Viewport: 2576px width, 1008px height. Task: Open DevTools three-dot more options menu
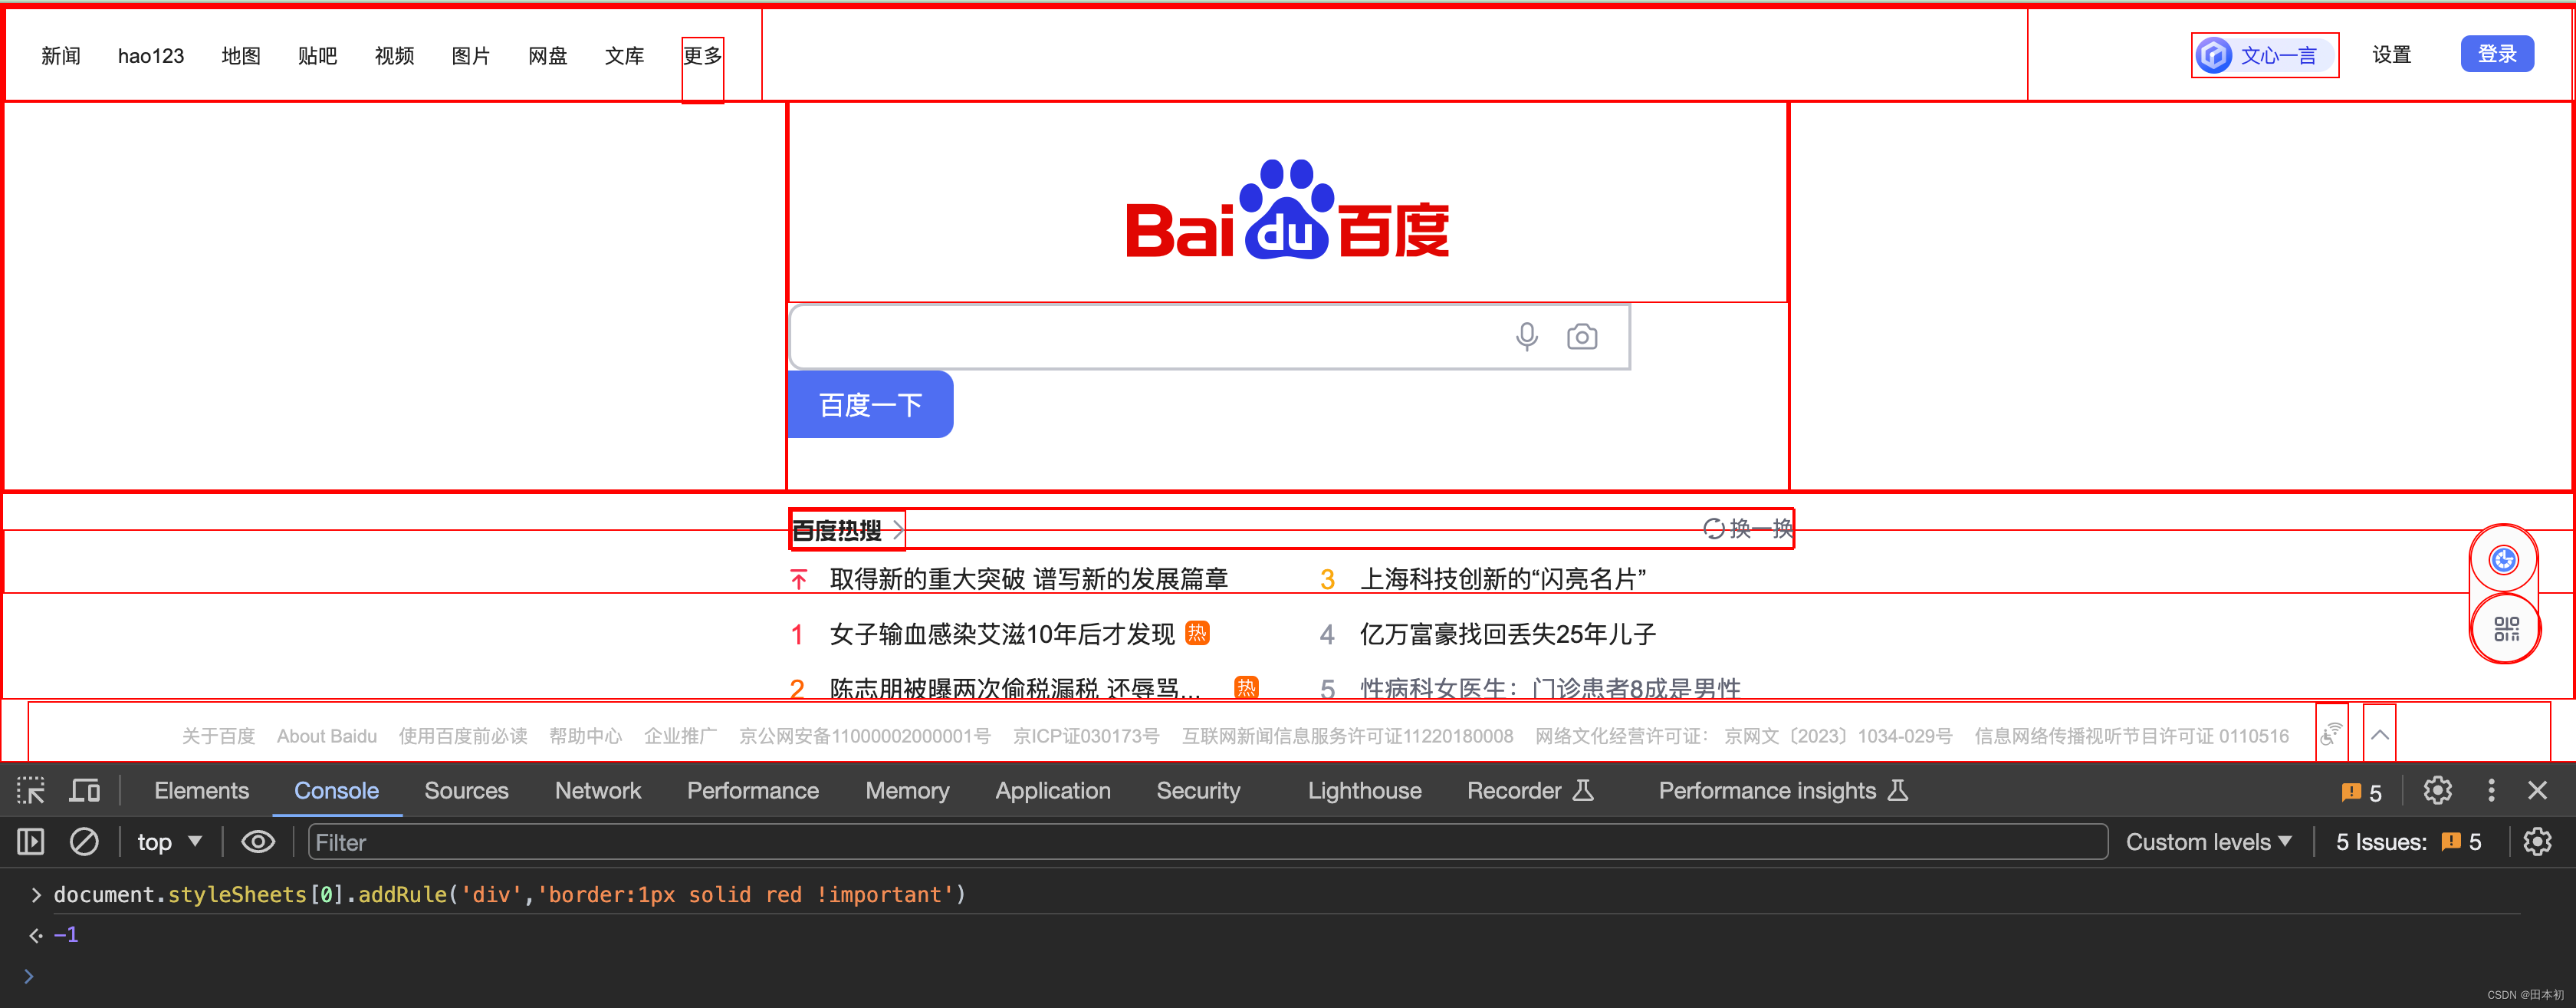point(2491,791)
